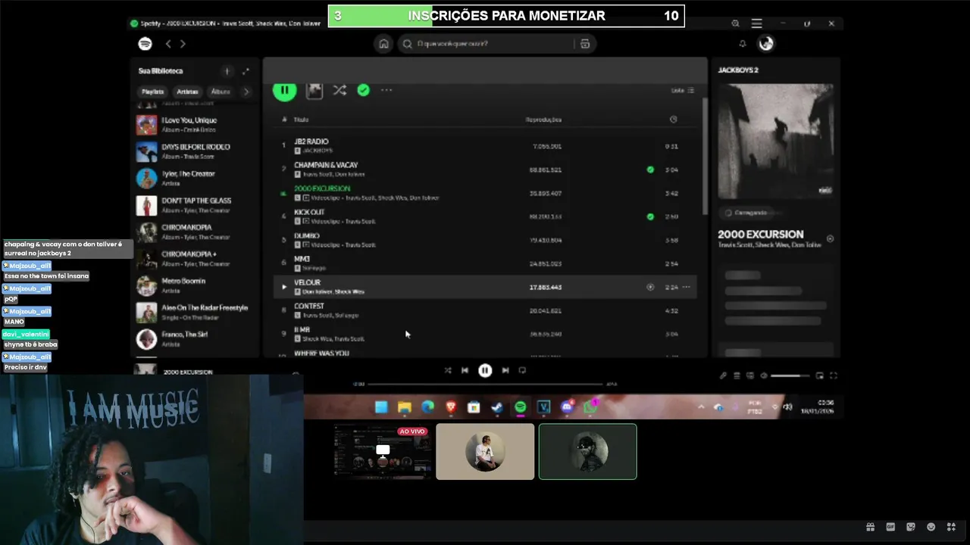
Task: Go forward with the right navigation arrow
Action: pos(183,44)
